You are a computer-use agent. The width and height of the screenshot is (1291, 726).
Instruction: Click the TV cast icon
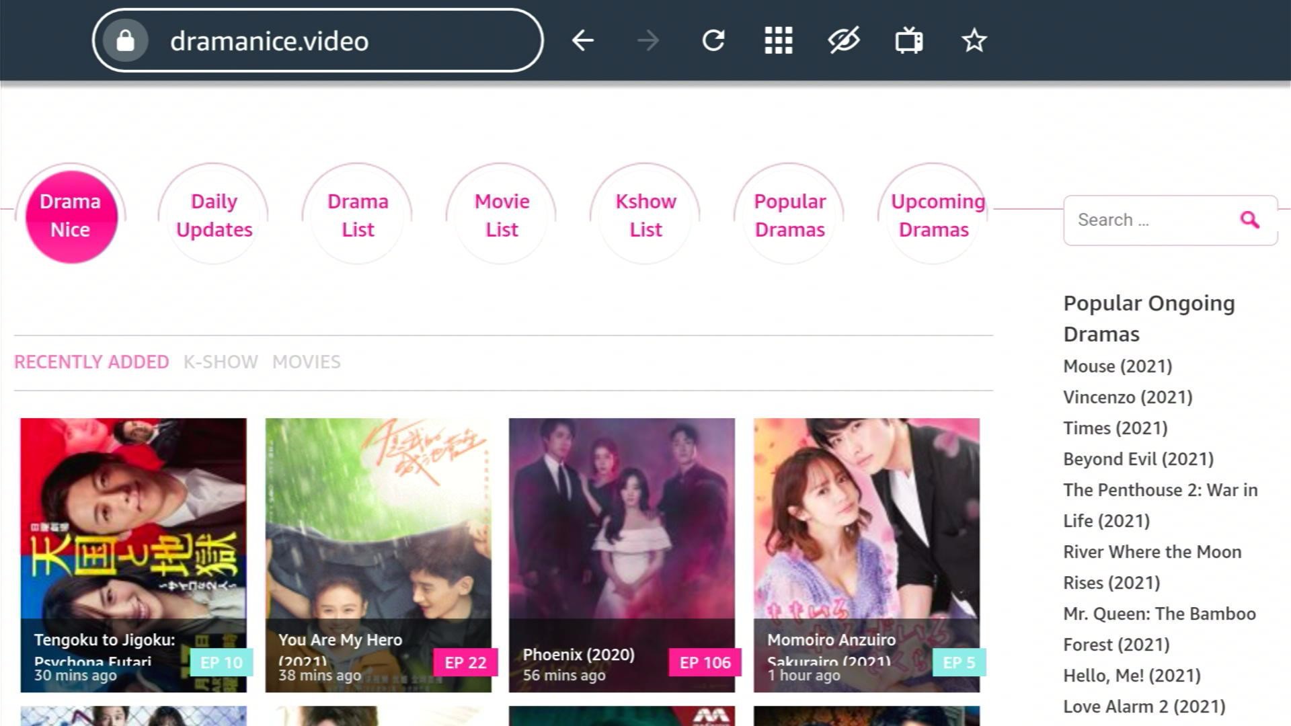click(908, 41)
